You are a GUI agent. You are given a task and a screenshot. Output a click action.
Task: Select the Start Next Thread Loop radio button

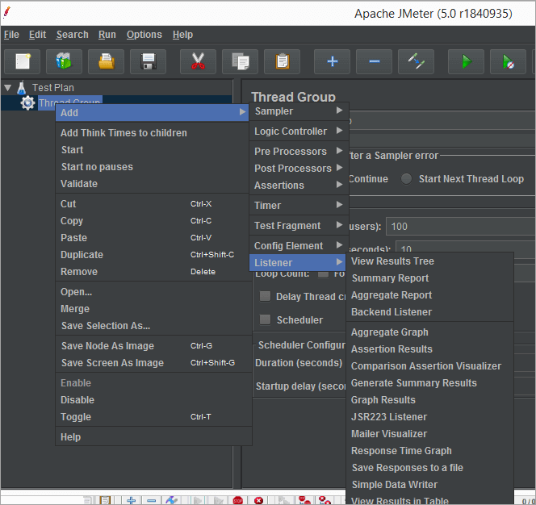pyautogui.click(x=406, y=179)
